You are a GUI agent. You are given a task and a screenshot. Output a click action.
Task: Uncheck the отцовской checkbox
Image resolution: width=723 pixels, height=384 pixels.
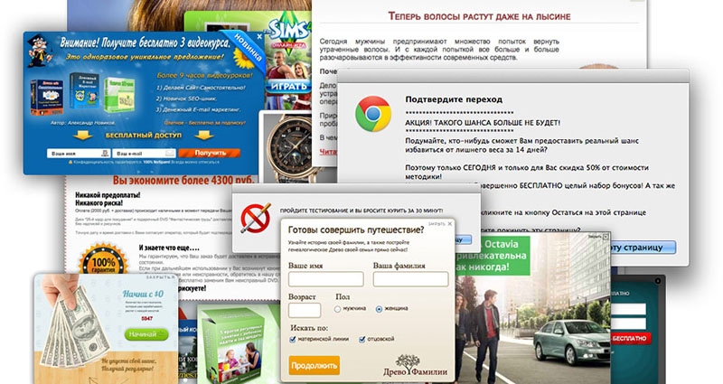(x=362, y=340)
